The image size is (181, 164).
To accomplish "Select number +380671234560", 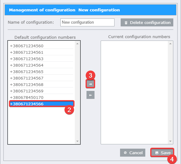I will (42, 46).
